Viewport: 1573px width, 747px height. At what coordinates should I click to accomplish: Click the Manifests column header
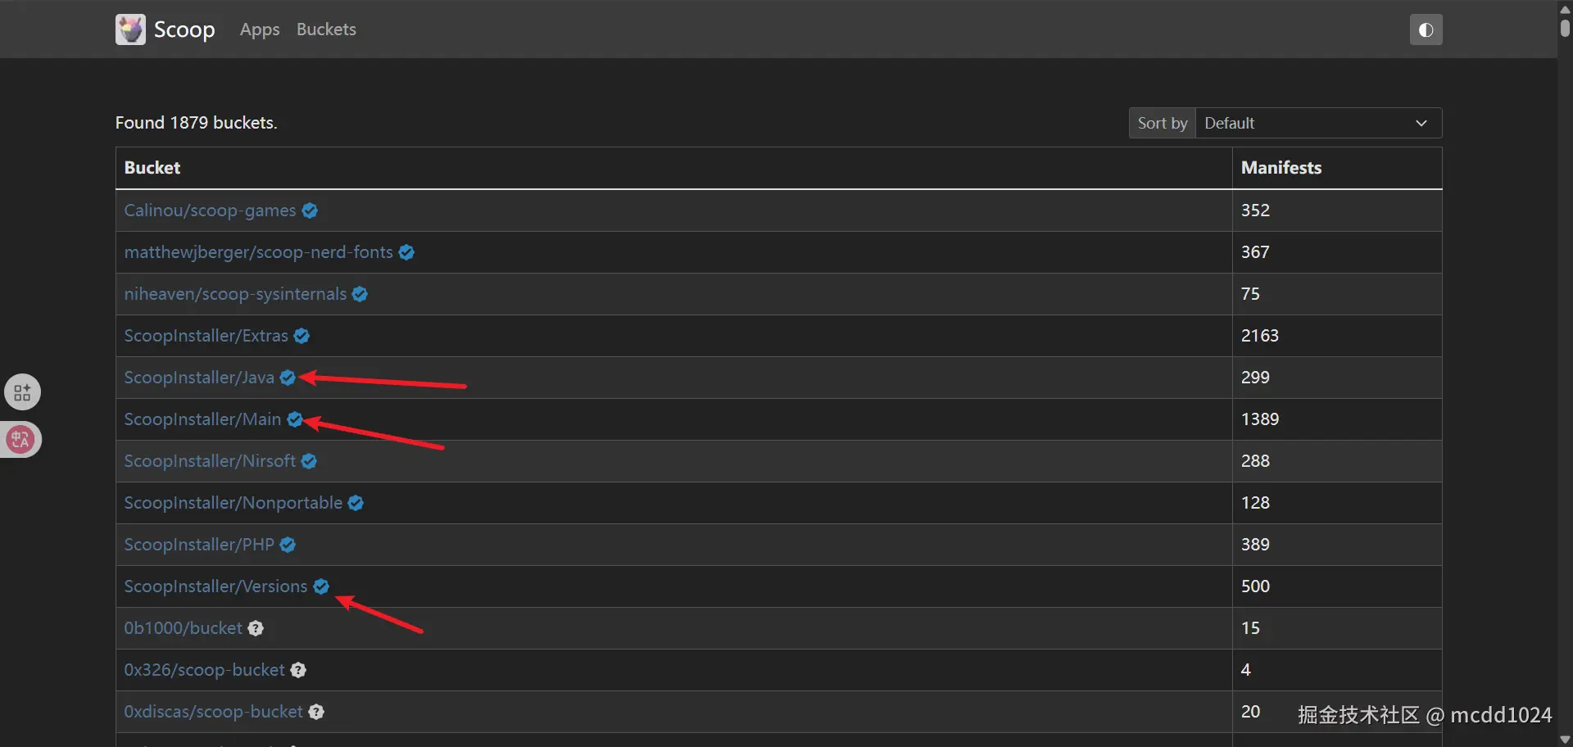pyautogui.click(x=1281, y=168)
